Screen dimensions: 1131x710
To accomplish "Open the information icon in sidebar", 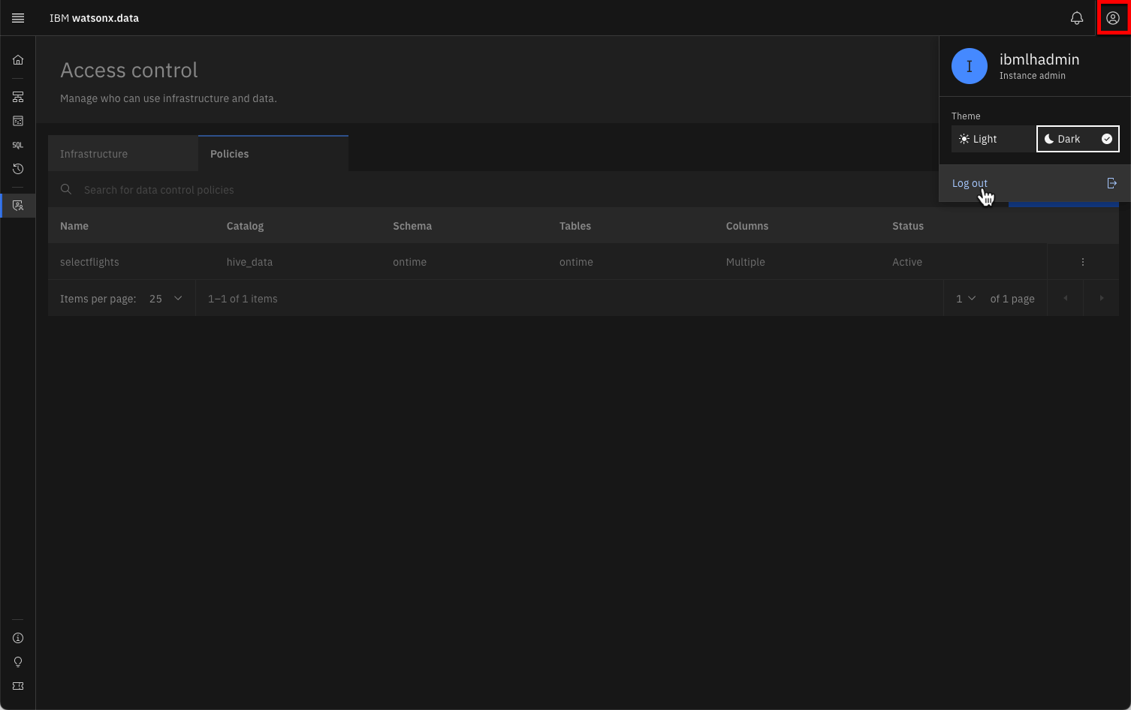I will click(18, 638).
